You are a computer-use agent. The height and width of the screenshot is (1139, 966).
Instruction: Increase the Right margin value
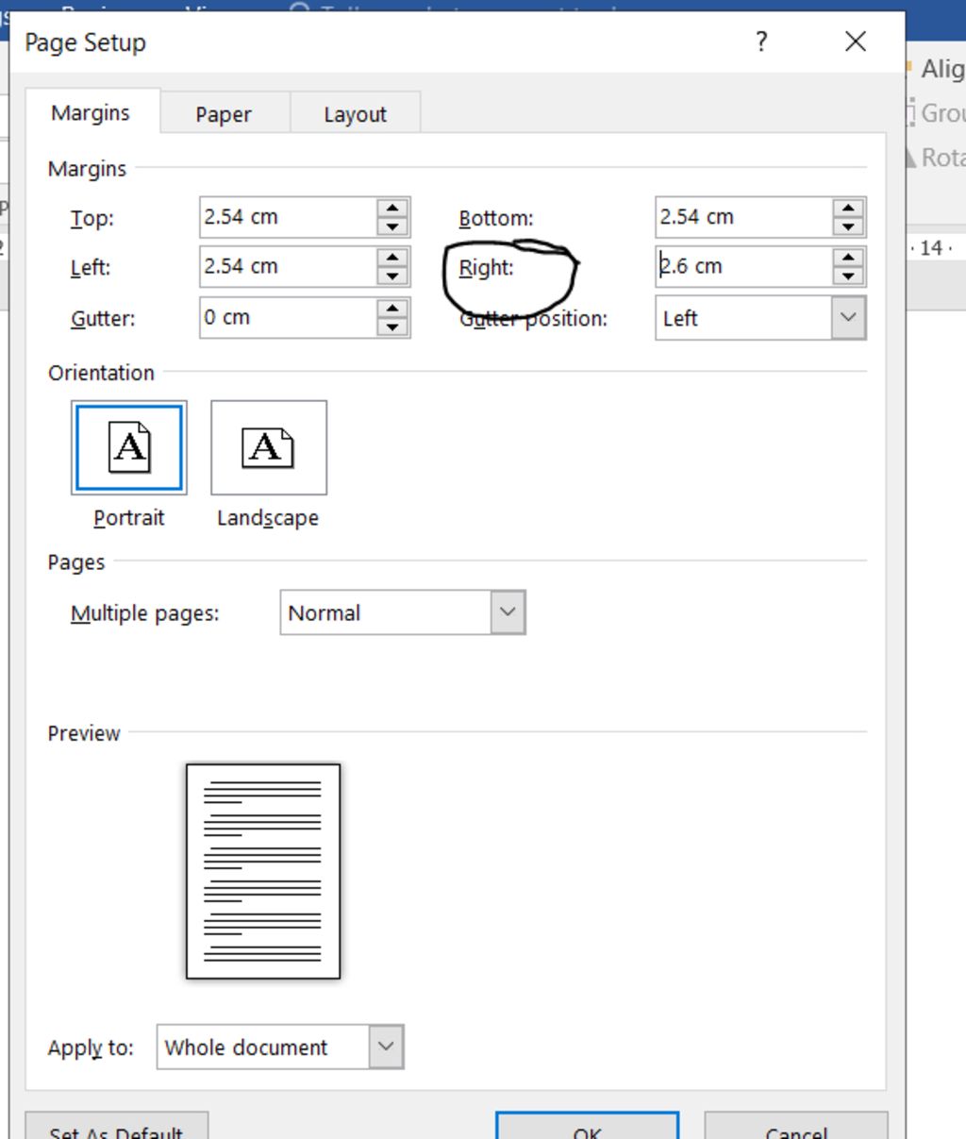click(x=849, y=257)
